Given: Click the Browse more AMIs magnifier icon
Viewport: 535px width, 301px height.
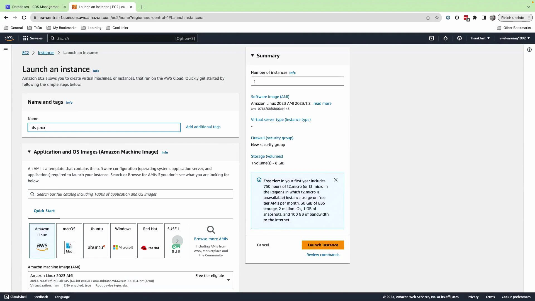Looking at the screenshot, I should pos(211,230).
